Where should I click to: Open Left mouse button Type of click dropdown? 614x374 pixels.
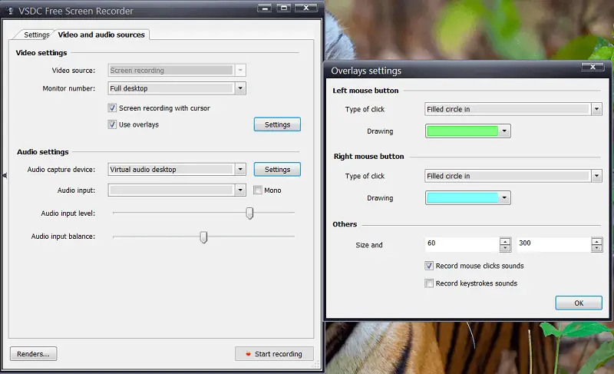click(x=596, y=109)
